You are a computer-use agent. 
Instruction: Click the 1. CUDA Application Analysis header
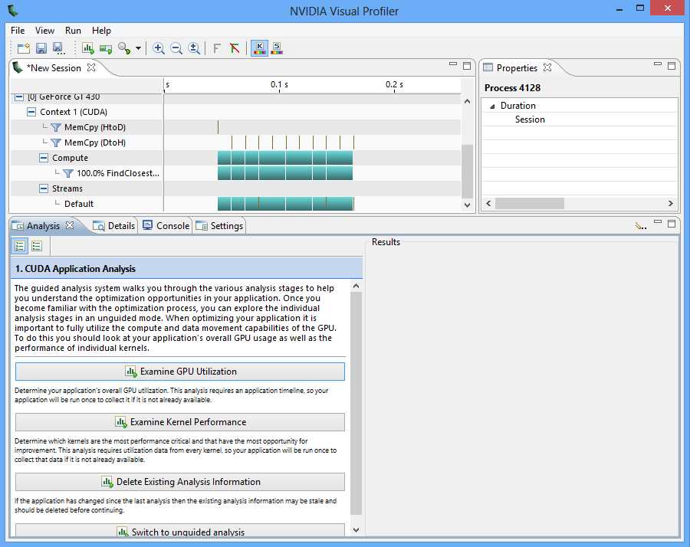[x=186, y=269]
